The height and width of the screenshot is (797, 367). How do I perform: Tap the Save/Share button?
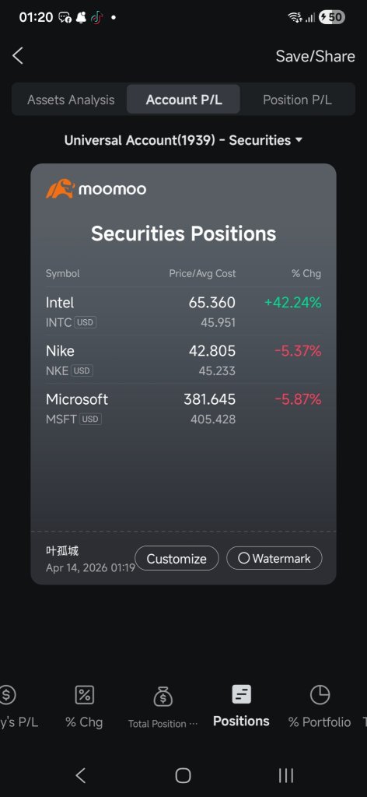point(315,56)
